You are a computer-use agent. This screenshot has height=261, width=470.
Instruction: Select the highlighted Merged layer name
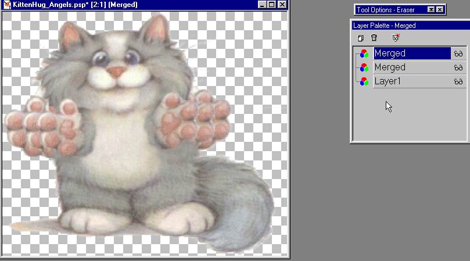pyautogui.click(x=412, y=53)
